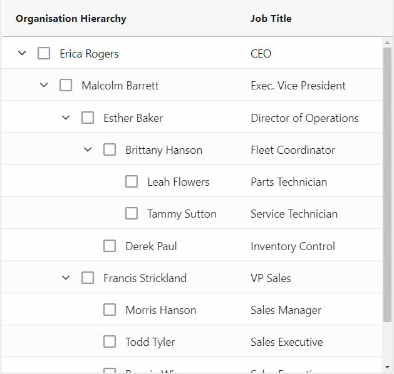
Task: Collapse the Erica Rogers row
Action: [x=22, y=53]
